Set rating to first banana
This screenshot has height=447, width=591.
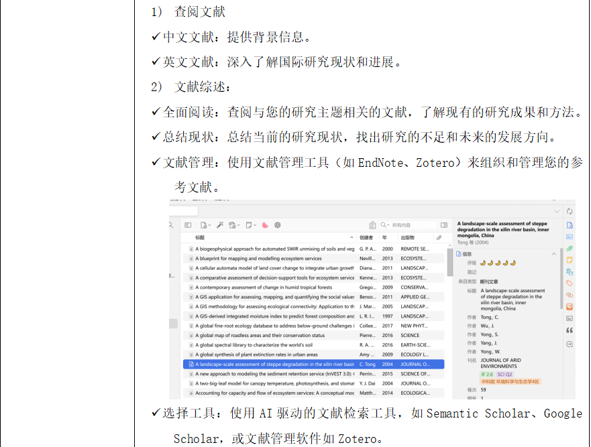(483, 263)
